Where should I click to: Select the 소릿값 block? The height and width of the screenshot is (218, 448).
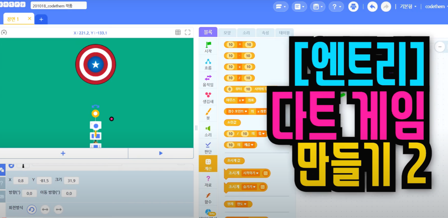[x=232, y=122]
